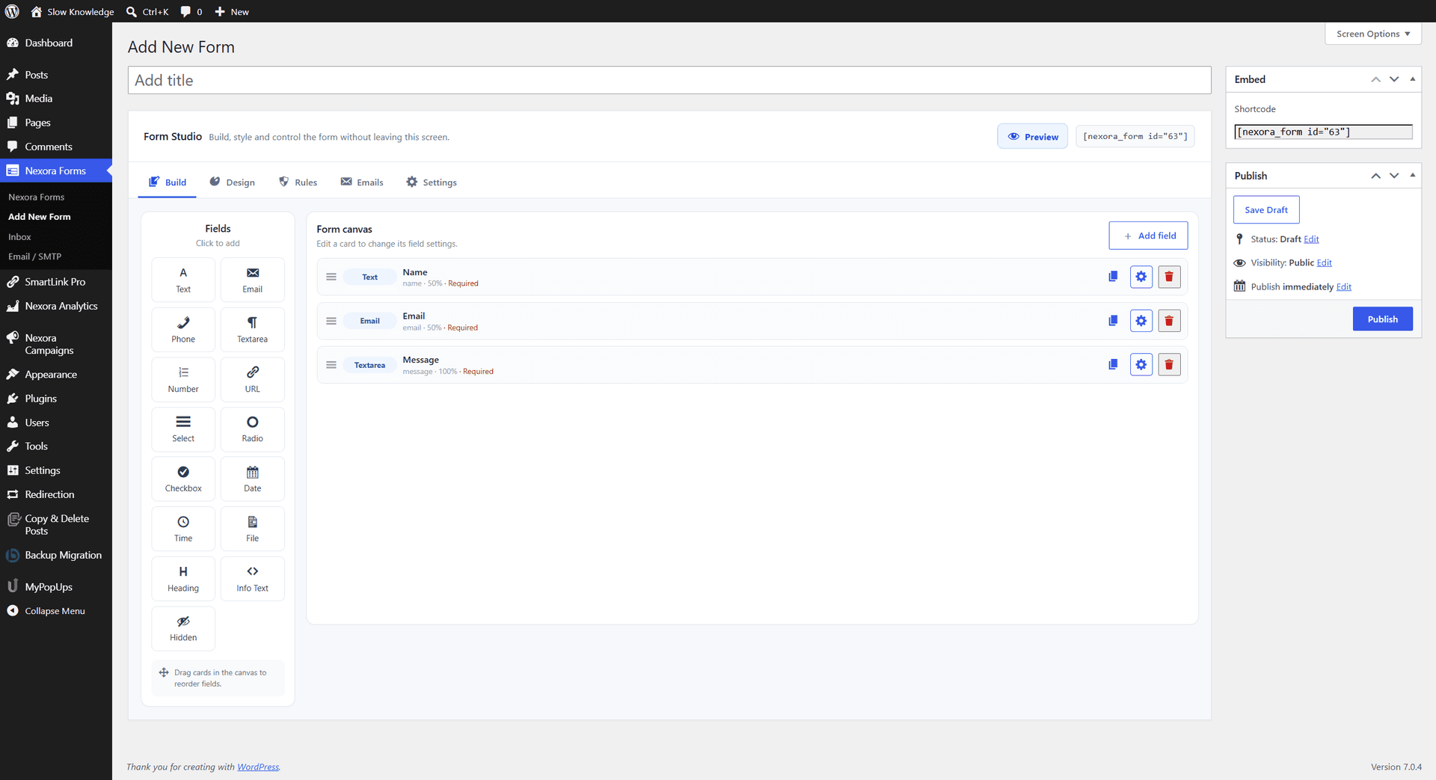Move the Embed panel up
The height and width of the screenshot is (780, 1436).
click(x=1375, y=79)
